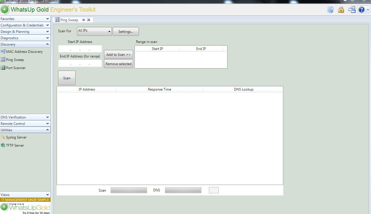Viewport: 371px width, 214px height.
Task: Click the Settings... button
Action: coord(126,31)
